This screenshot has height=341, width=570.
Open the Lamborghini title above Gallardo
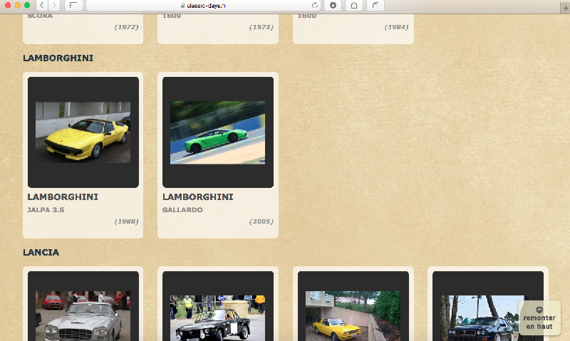pos(198,196)
